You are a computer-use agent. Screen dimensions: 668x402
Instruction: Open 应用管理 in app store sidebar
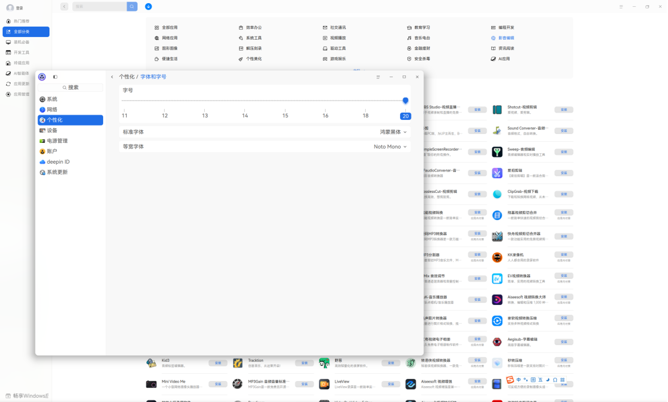click(26, 94)
